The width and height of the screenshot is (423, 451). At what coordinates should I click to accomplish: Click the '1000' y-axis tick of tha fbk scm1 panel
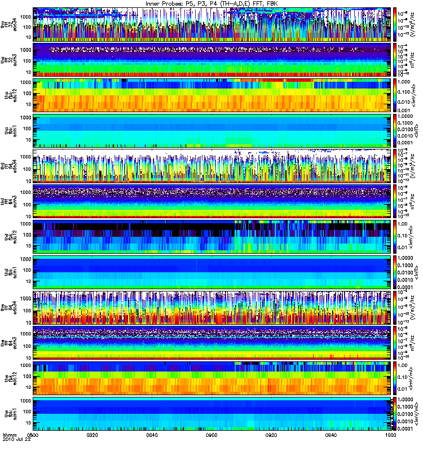[x=25, y=118]
